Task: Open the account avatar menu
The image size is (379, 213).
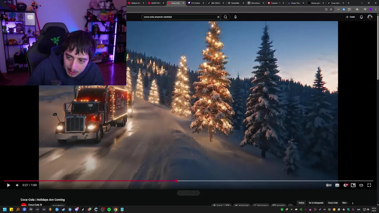Action: [x=370, y=17]
